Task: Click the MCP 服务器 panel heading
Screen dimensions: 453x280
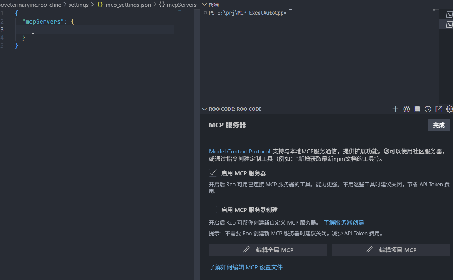Action: pos(227,125)
